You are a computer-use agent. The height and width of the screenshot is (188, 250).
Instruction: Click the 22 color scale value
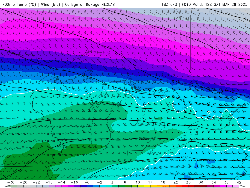coord(176,182)
